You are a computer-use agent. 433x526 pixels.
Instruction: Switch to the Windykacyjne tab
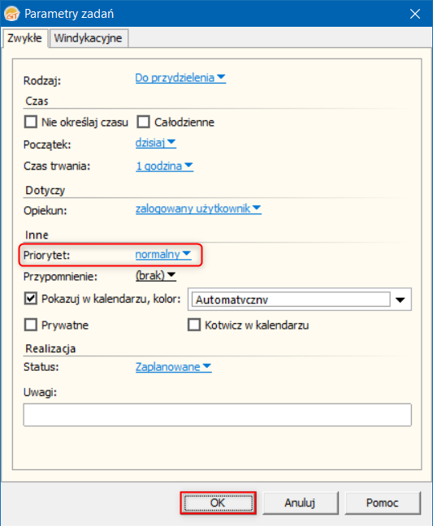pyautogui.click(x=89, y=38)
